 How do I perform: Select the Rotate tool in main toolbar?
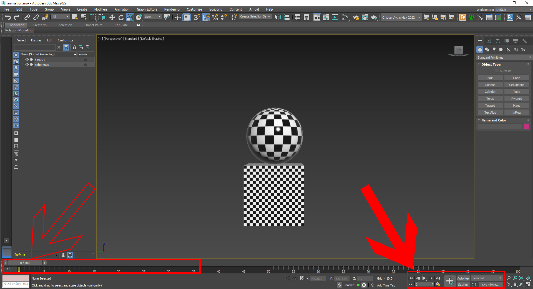pyautogui.click(x=121, y=18)
